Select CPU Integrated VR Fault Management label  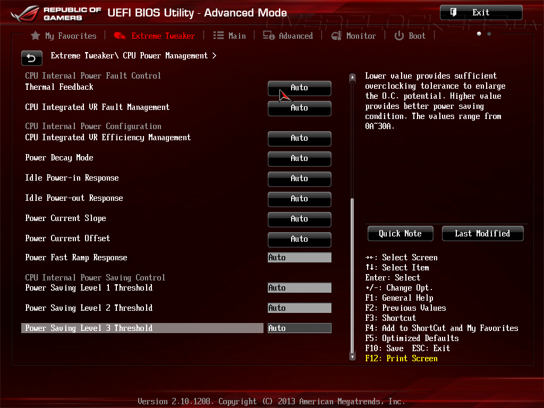click(x=98, y=107)
